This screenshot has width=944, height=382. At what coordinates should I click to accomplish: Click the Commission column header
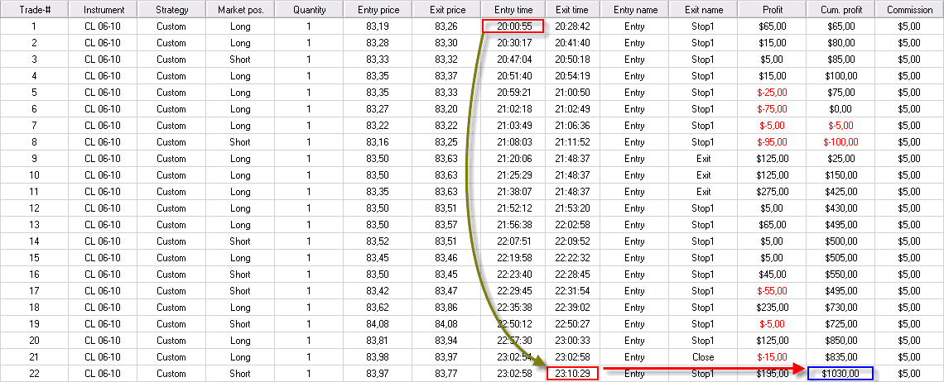point(908,10)
